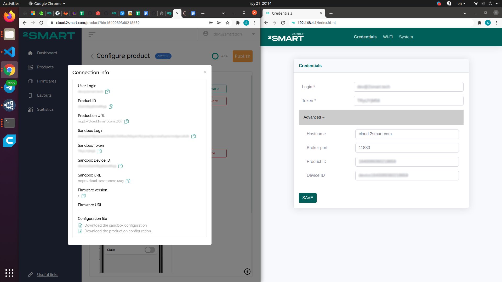Open Chrome menu in right window

496,23
